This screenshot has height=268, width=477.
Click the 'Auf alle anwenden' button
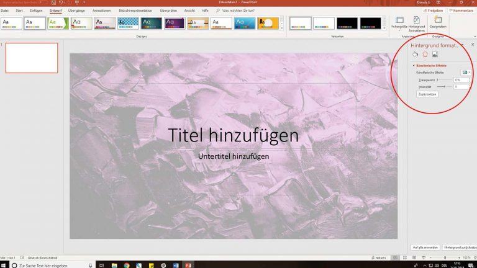pos(425,248)
